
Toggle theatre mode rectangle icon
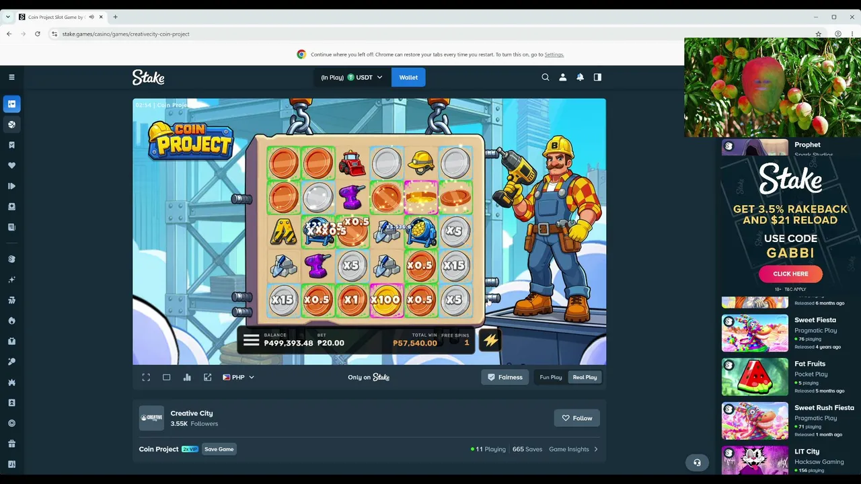click(167, 377)
